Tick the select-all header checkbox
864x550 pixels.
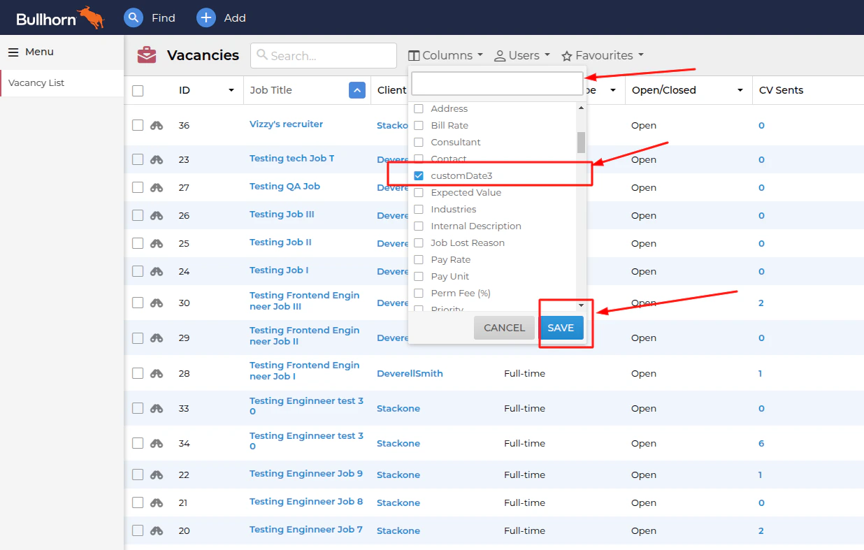pos(138,90)
